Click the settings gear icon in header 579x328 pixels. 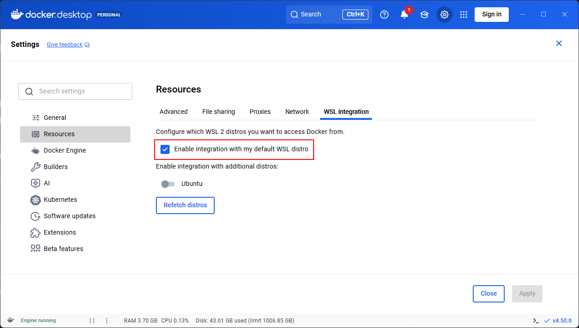point(445,15)
